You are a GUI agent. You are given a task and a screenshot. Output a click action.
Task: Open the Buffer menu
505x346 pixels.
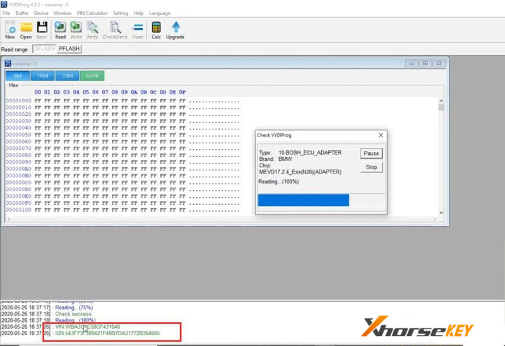click(x=22, y=13)
